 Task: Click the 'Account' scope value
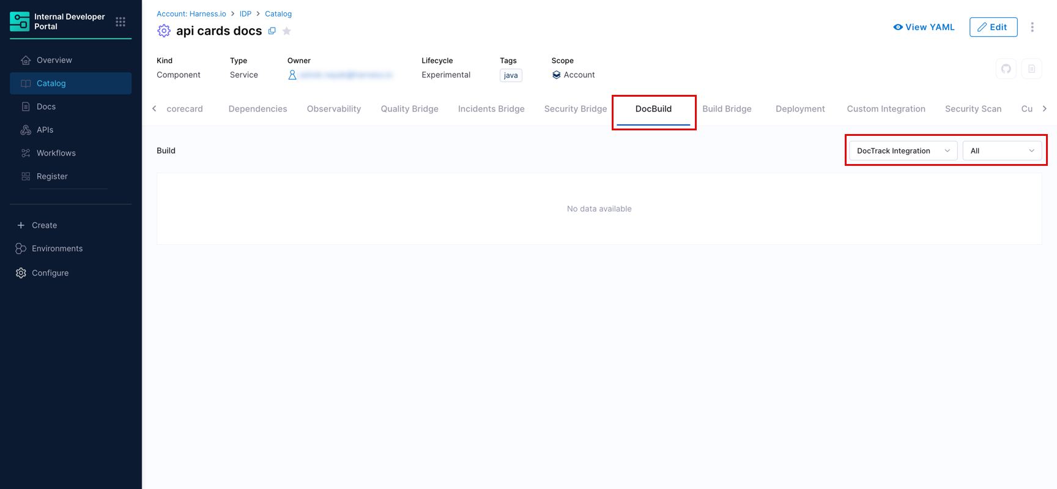point(579,75)
